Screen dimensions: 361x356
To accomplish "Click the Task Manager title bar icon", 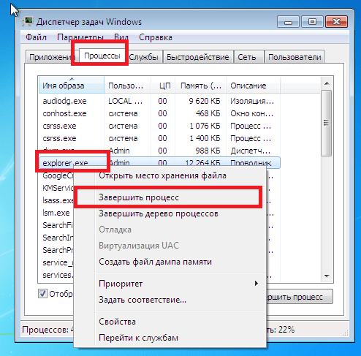I will tap(28, 22).
